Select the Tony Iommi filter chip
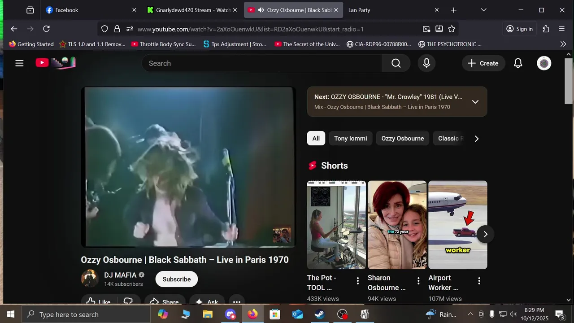The image size is (574, 323). [351, 138]
